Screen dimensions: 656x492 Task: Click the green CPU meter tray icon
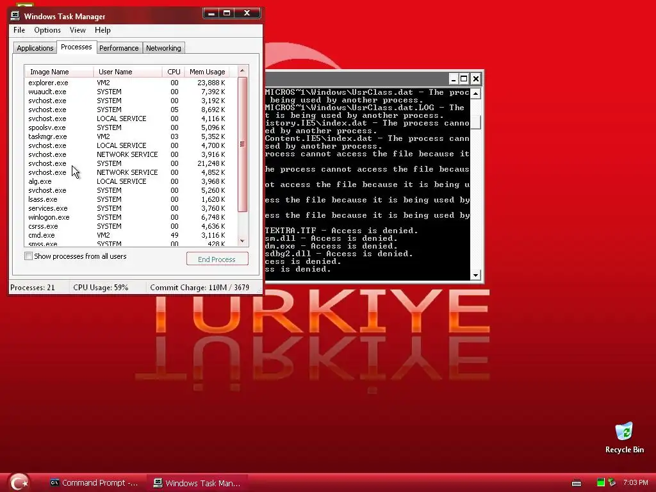601,482
